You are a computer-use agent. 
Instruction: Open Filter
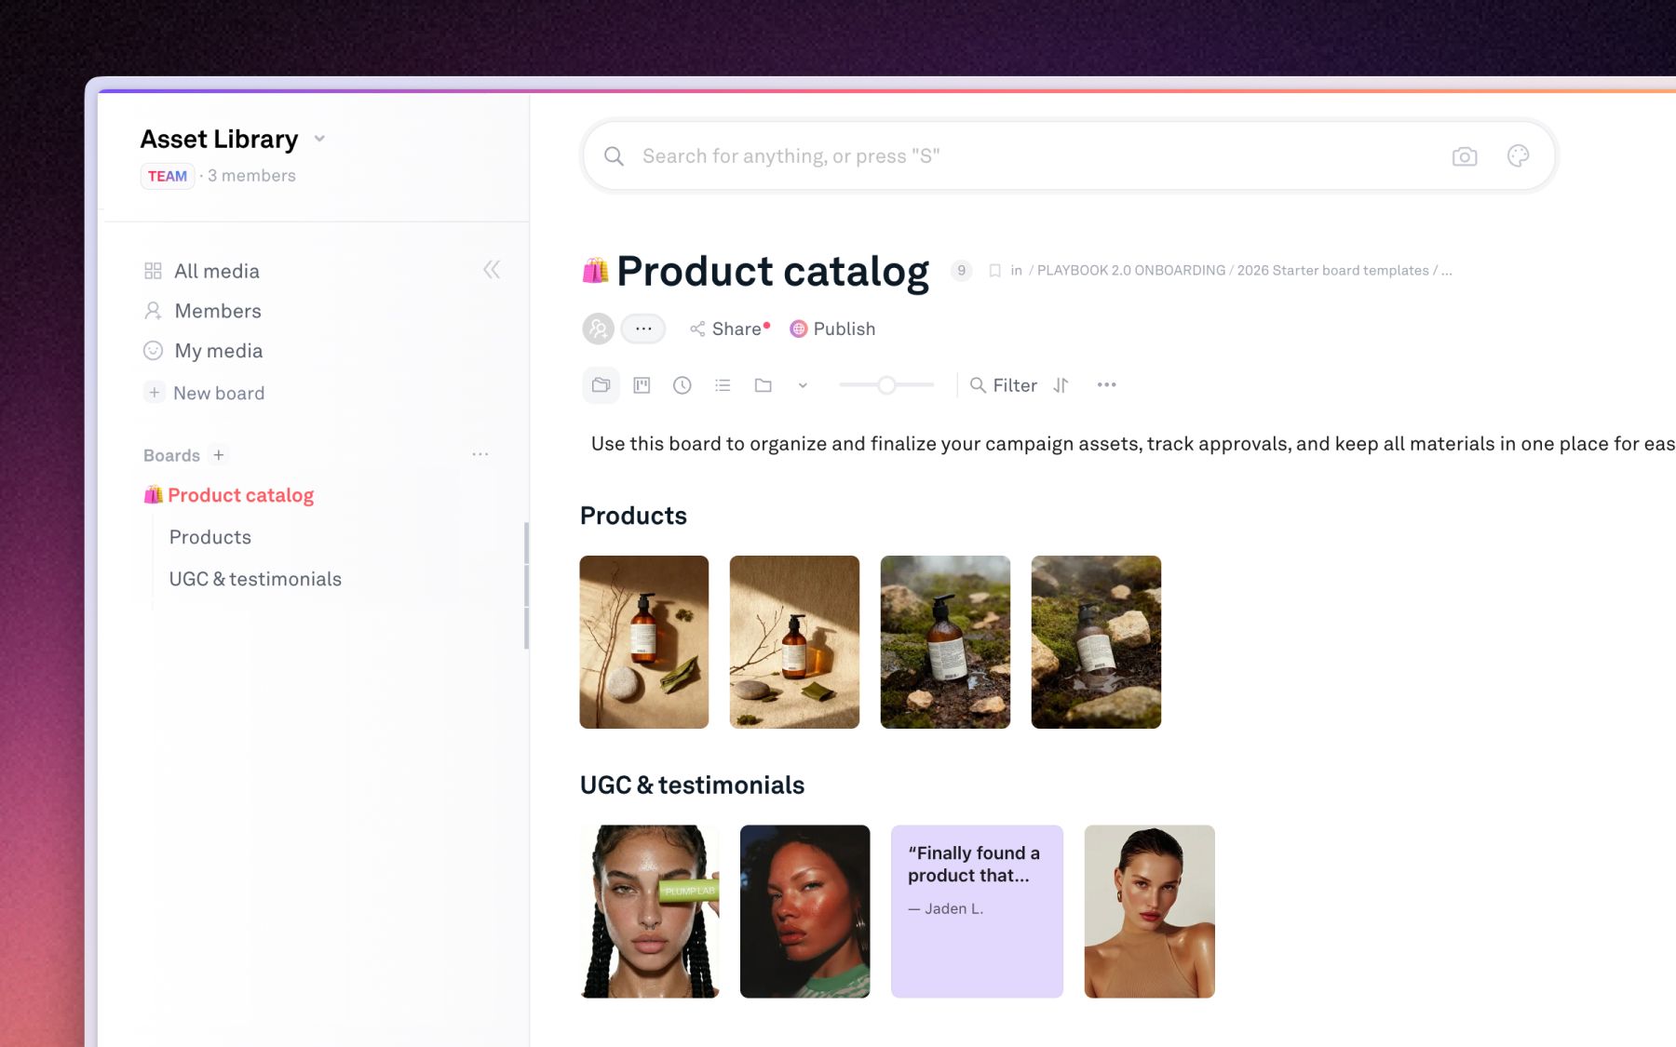tap(1004, 385)
